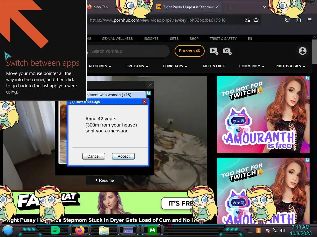Open the Extensions toolbar icon
The height and width of the screenshot is (237, 317).
(298, 20)
